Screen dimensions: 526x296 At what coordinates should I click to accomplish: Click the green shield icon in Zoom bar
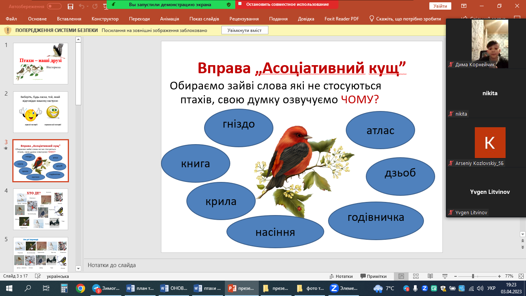(x=229, y=5)
